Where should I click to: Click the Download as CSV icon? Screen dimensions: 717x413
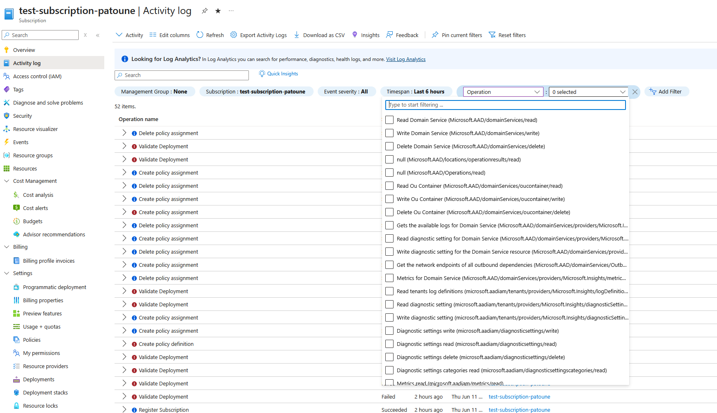point(297,35)
